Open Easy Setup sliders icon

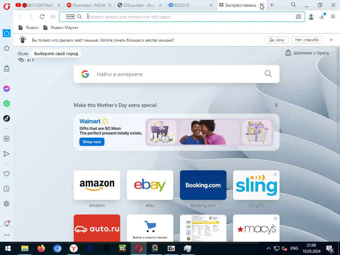(x=333, y=17)
